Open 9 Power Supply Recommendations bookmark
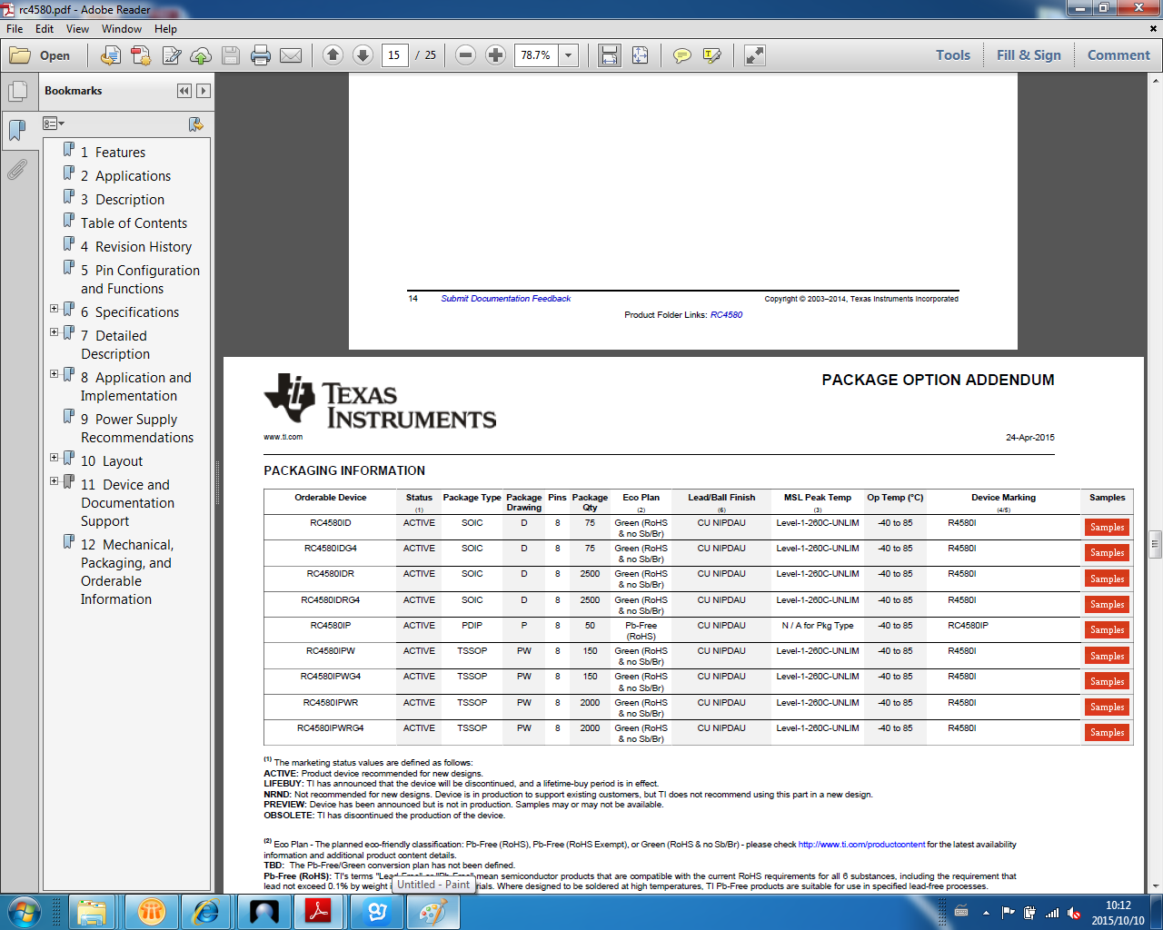1163x930 pixels. click(x=137, y=429)
